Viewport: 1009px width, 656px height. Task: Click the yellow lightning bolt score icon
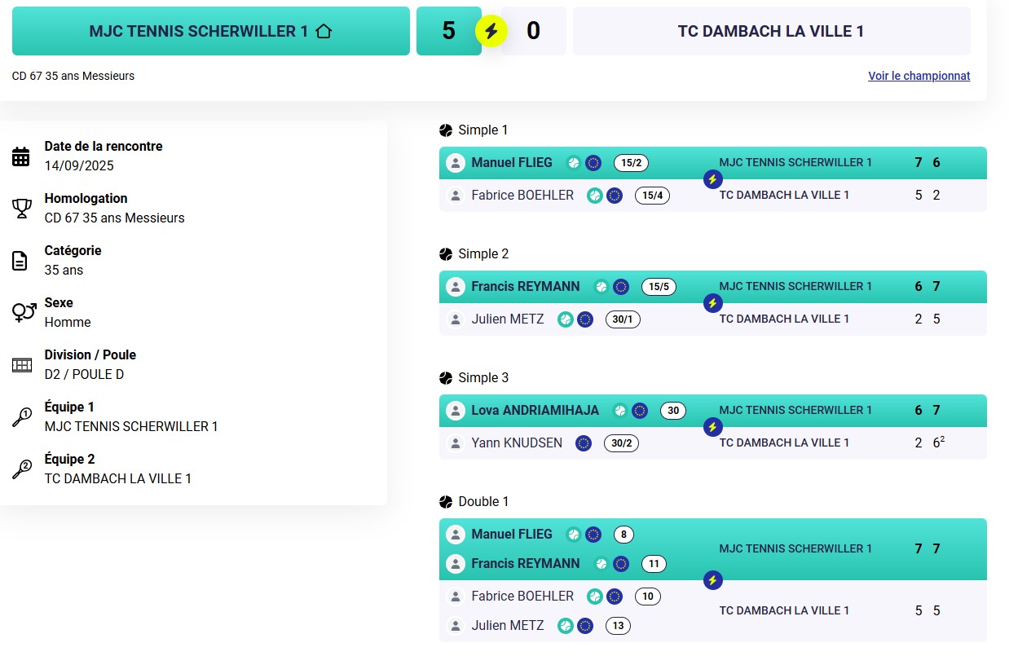tap(491, 31)
